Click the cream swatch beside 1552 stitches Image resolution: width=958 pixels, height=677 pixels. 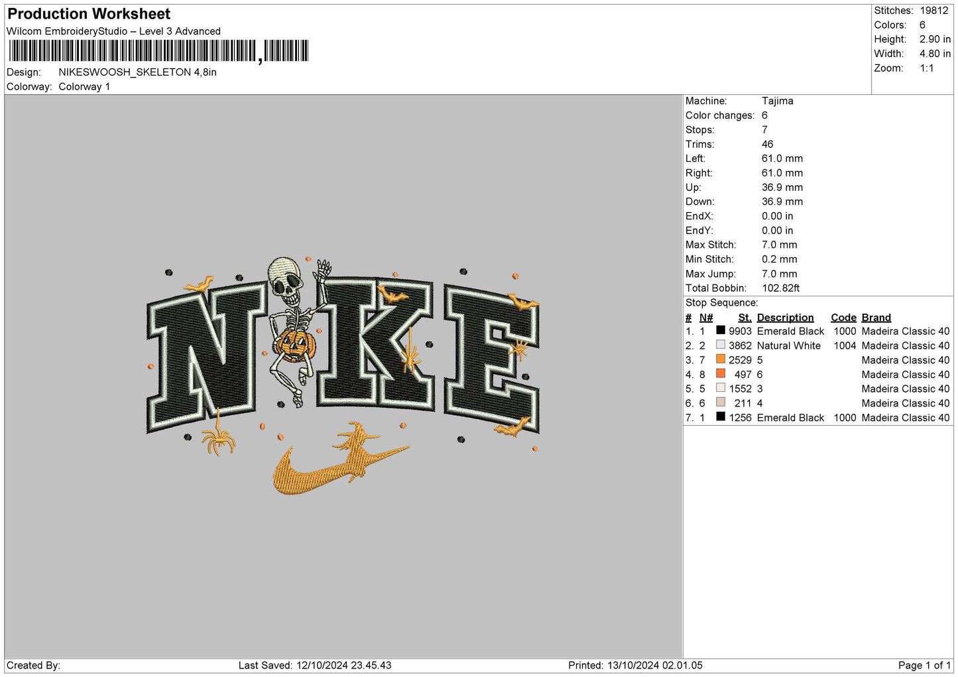point(721,388)
